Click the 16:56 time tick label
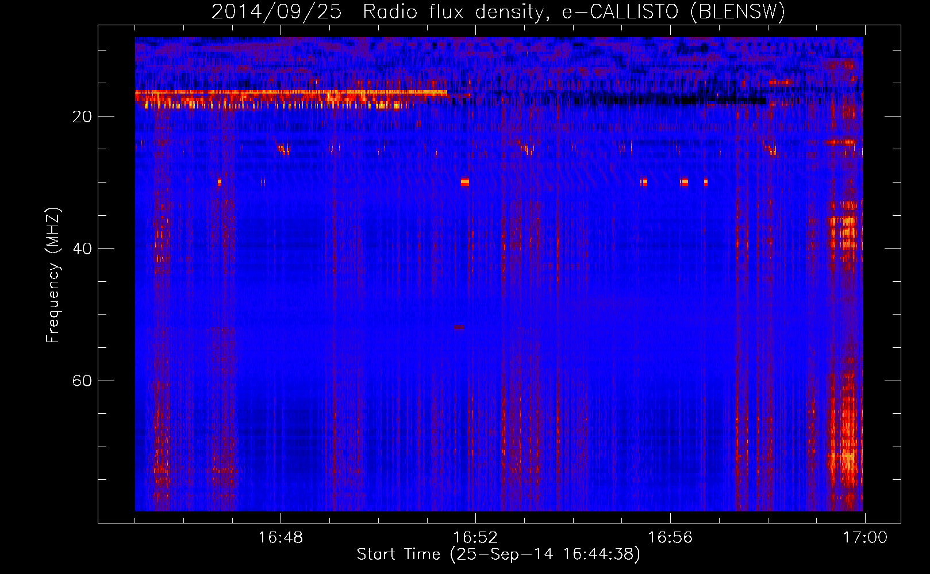Image resolution: width=930 pixels, height=574 pixels. coord(670,538)
